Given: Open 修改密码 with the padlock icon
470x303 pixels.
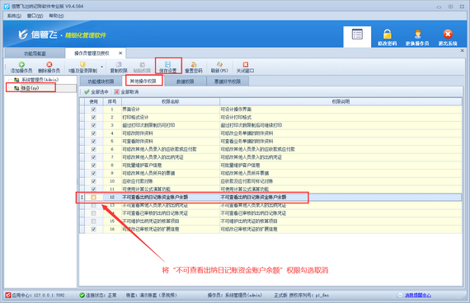Looking at the screenshot, I should click(x=388, y=34).
